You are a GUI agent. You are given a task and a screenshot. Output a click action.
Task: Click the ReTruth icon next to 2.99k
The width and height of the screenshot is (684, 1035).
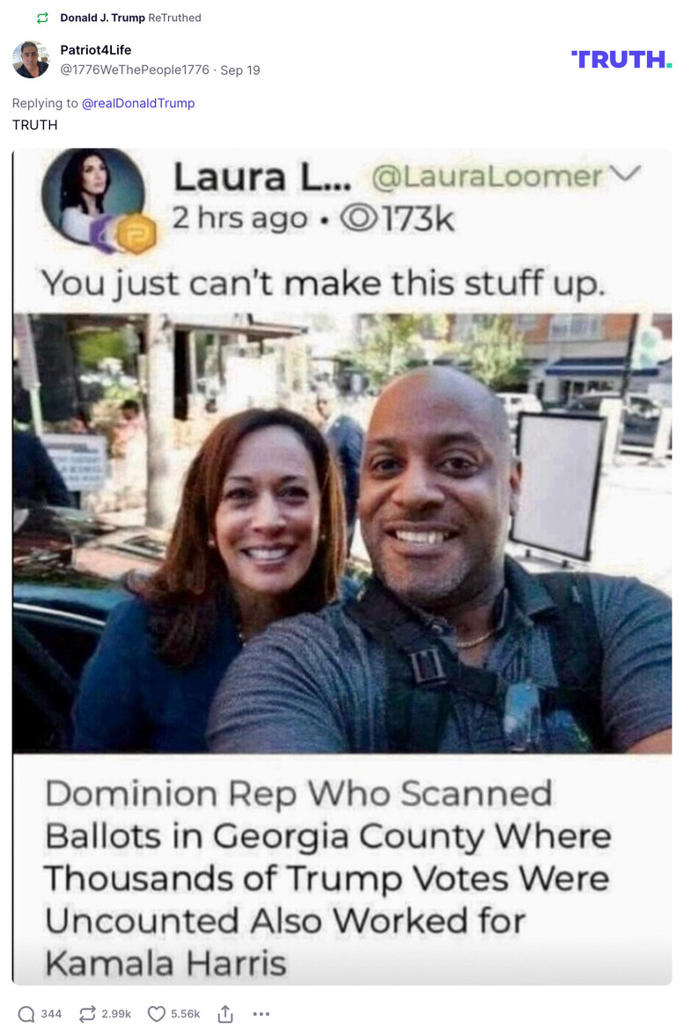click(x=87, y=1014)
